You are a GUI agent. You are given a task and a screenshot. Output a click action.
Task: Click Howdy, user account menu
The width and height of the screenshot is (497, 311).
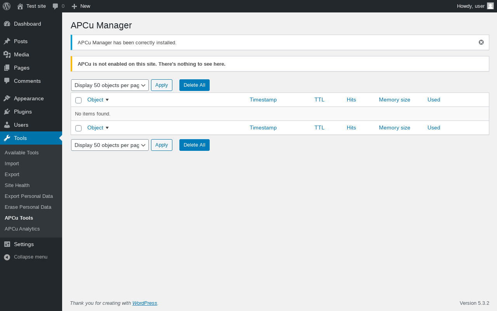point(475,6)
